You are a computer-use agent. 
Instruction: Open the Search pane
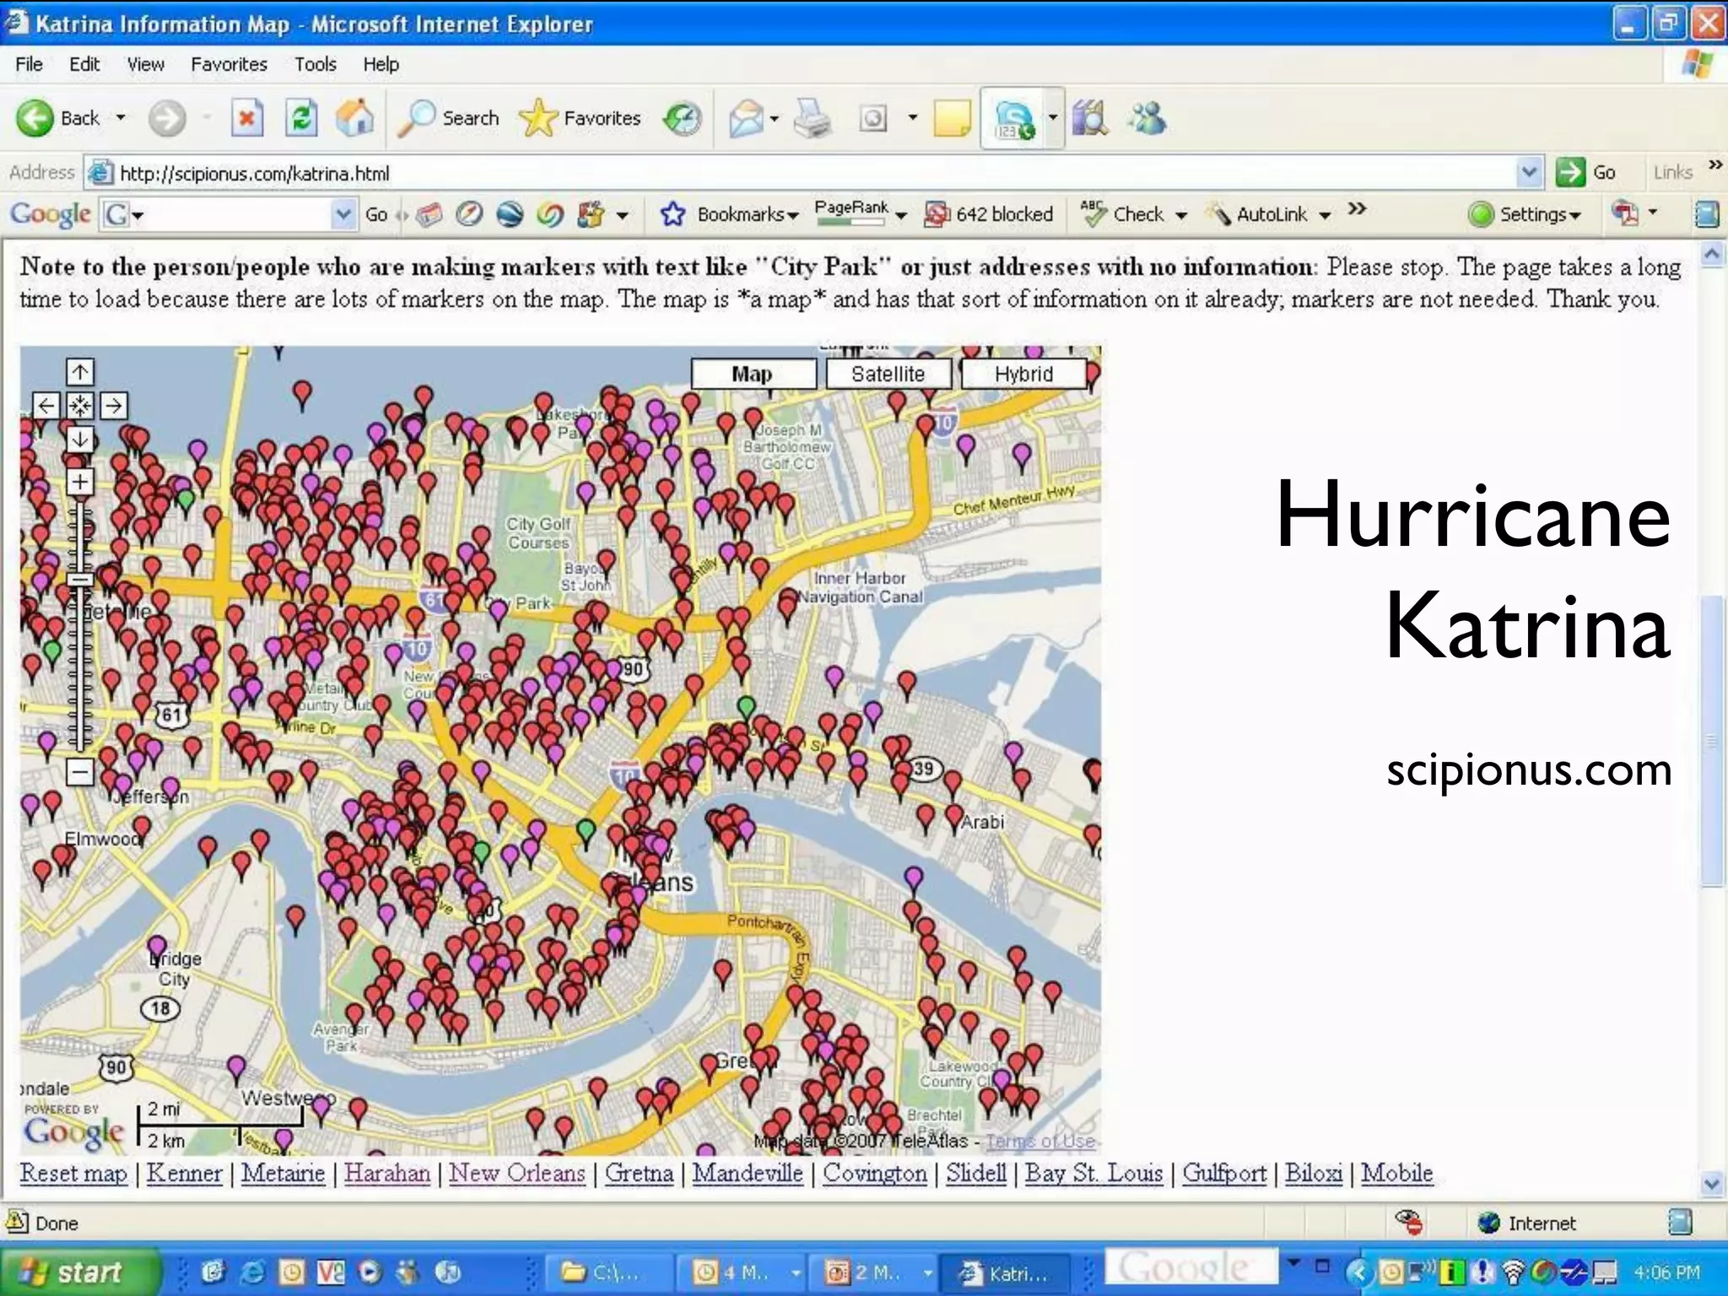click(x=448, y=118)
